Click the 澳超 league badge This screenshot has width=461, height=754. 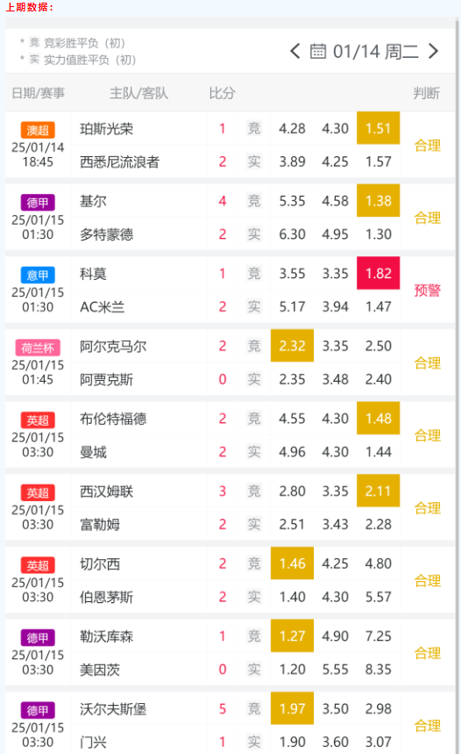38,130
